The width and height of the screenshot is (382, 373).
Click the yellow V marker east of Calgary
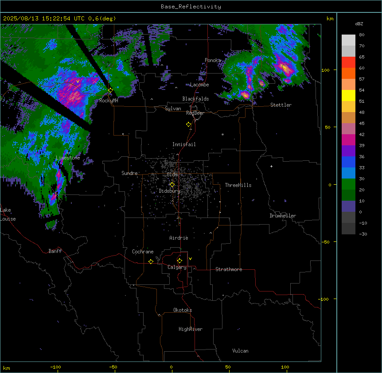[190, 259]
